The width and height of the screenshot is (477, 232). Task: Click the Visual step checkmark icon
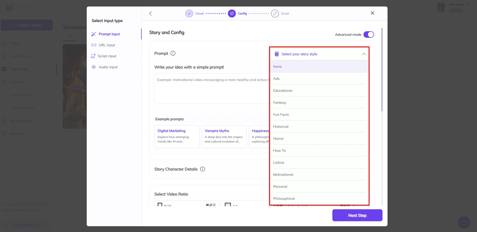(x=189, y=13)
